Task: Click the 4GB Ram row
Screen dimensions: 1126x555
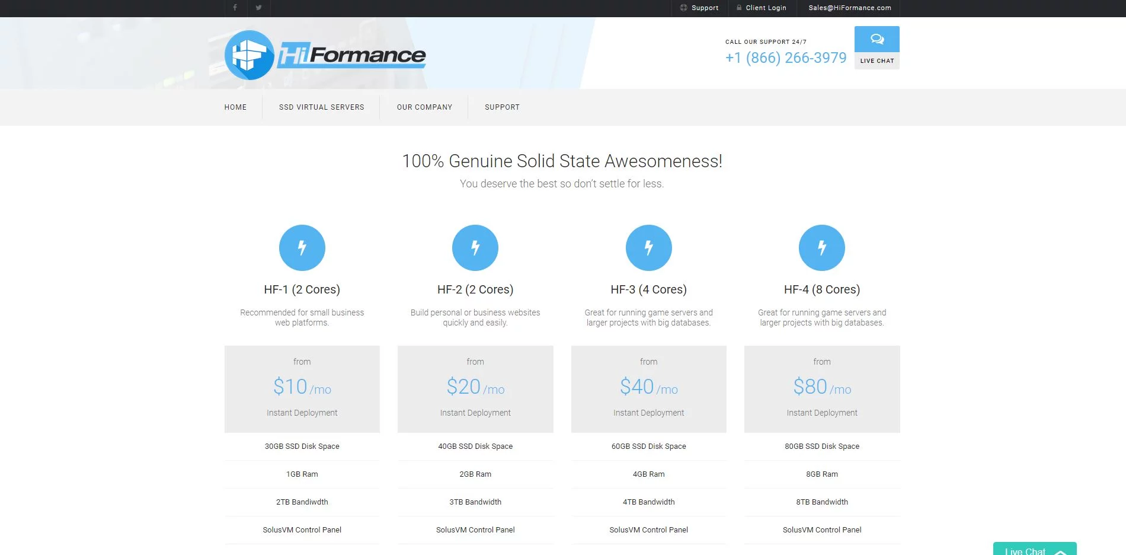Action: pos(649,474)
